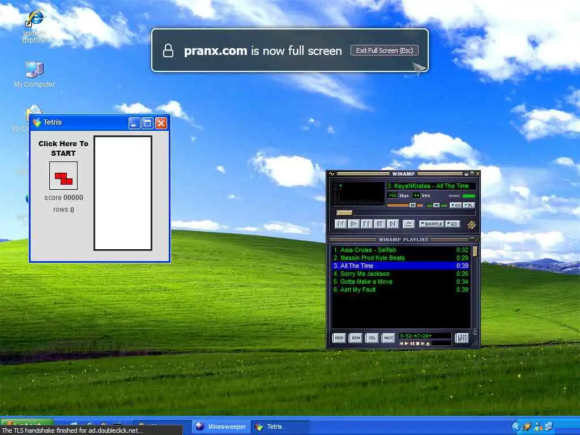Close the Tetris window
This screenshot has width=580, height=435.
(161, 123)
